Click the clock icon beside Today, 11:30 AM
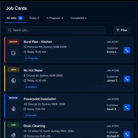Screen dimensions: 138x138 pos(25,81)
